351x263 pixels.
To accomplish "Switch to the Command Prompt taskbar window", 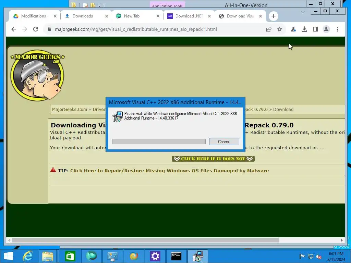I will pos(176,256).
